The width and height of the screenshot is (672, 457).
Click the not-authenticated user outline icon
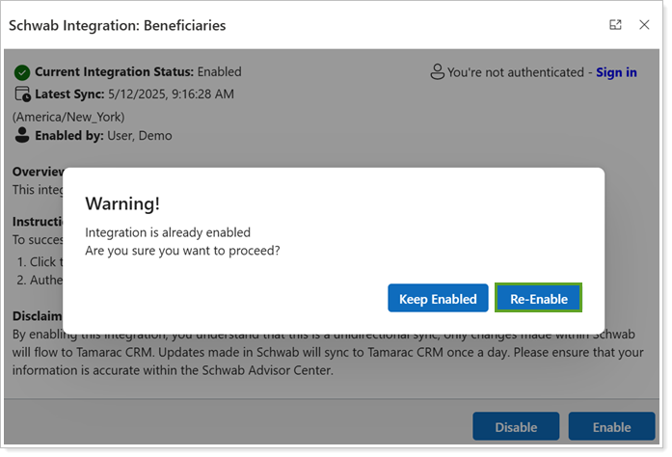[437, 72]
